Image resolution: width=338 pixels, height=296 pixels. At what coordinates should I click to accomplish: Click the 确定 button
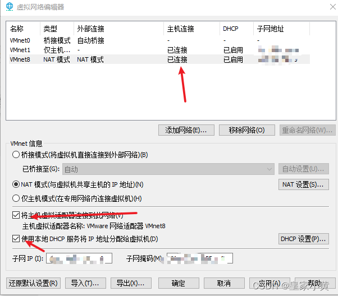[x=179, y=283]
